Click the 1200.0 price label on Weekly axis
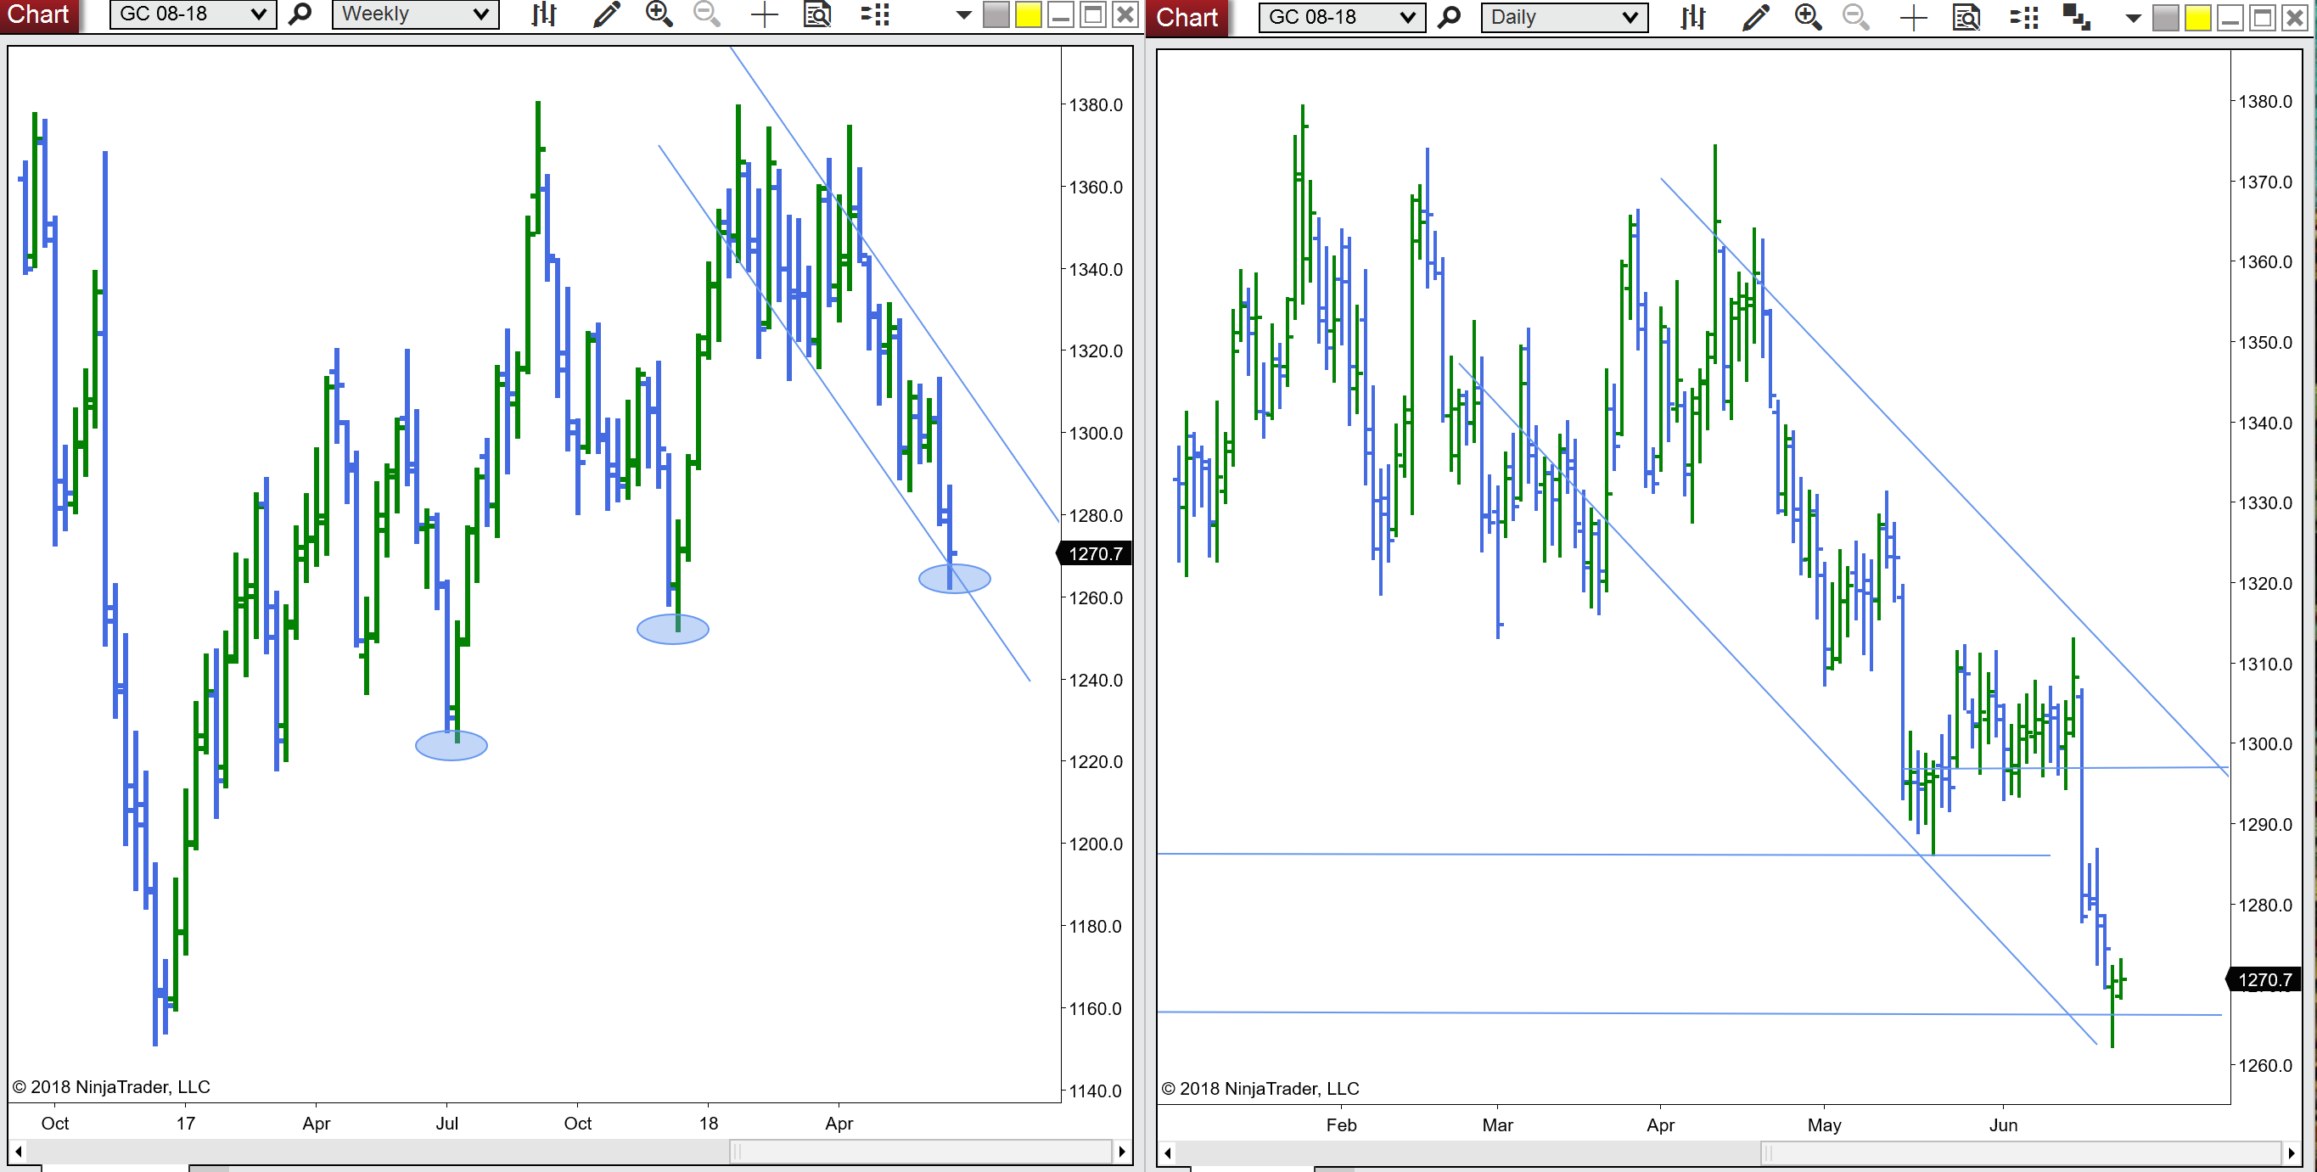The image size is (2317, 1172). pos(1096,844)
